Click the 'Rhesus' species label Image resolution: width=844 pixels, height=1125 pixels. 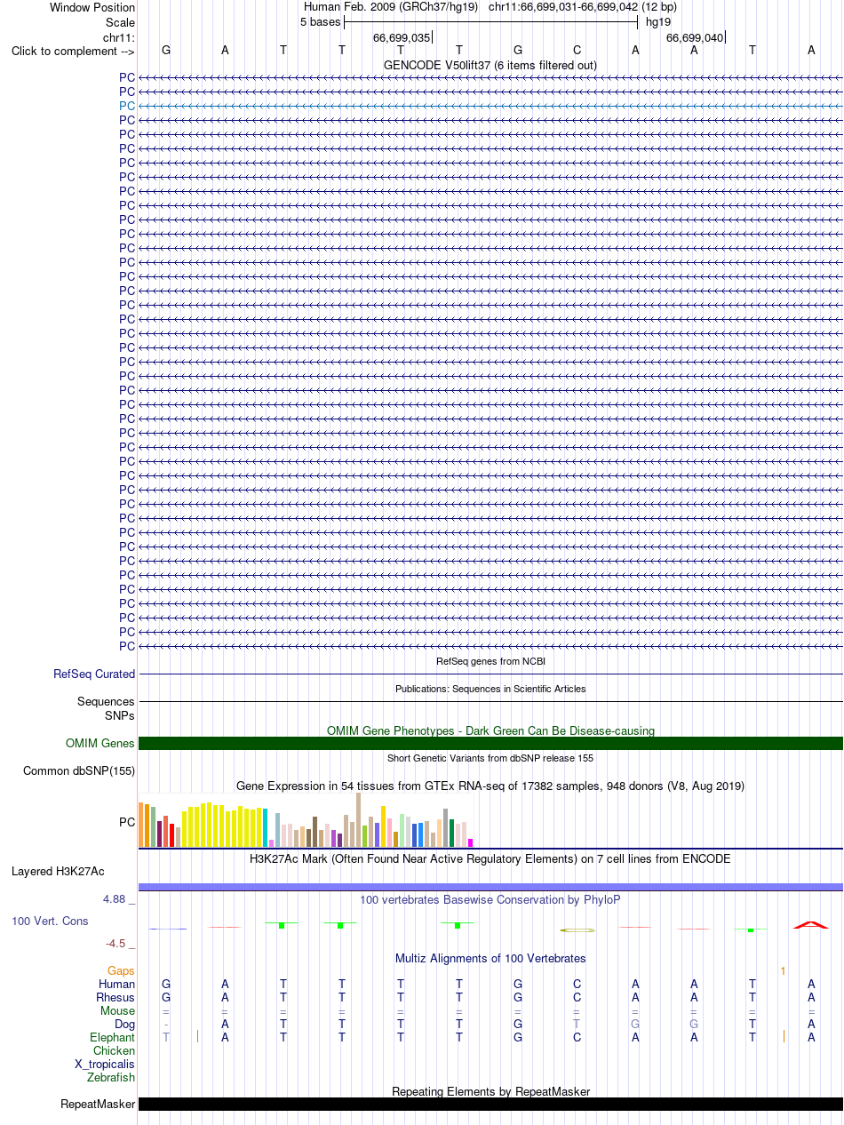point(115,998)
